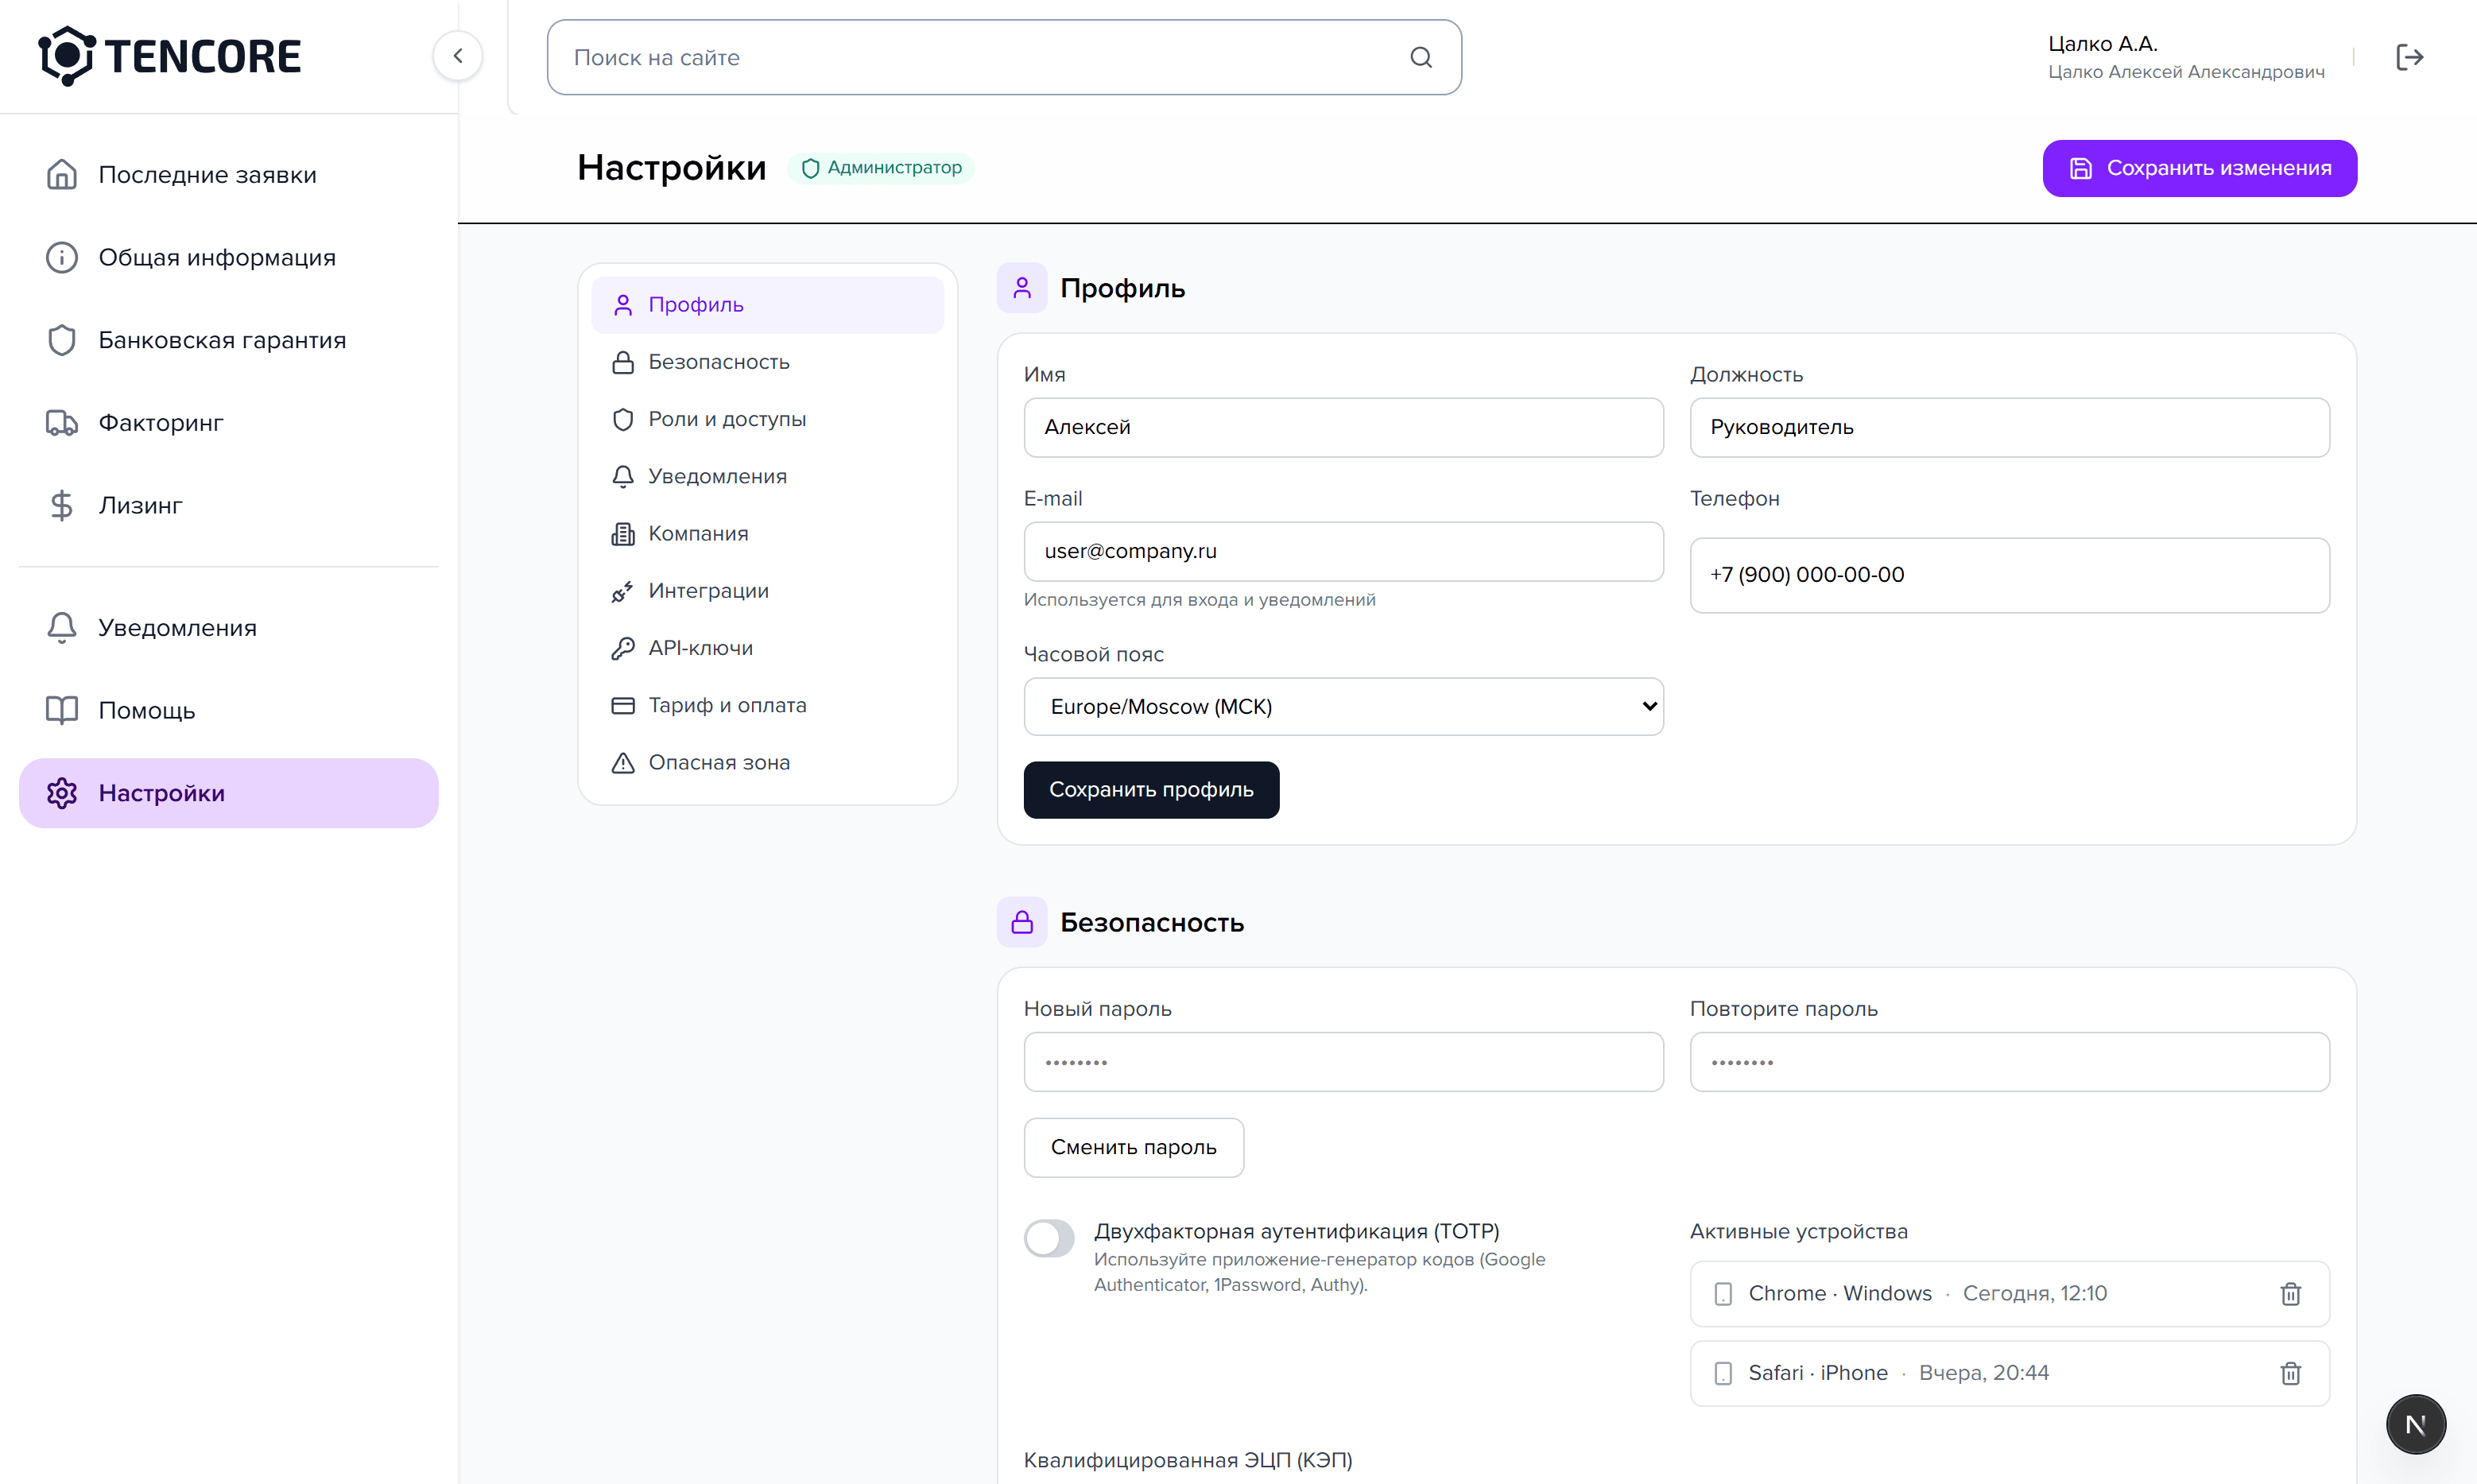The height and width of the screenshot is (1484, 2477).
Task: Collapse the sidebar with the chevron button
Action: (x=458, y=56)
